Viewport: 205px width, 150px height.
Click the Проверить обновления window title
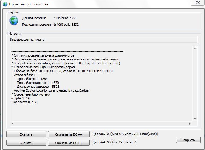point(29,4)
